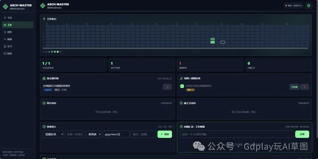Image resolution: width=318 pixels, height=159 pixels.
Task: Click the lightbulb icon for 创作
Action: [5, 32]
